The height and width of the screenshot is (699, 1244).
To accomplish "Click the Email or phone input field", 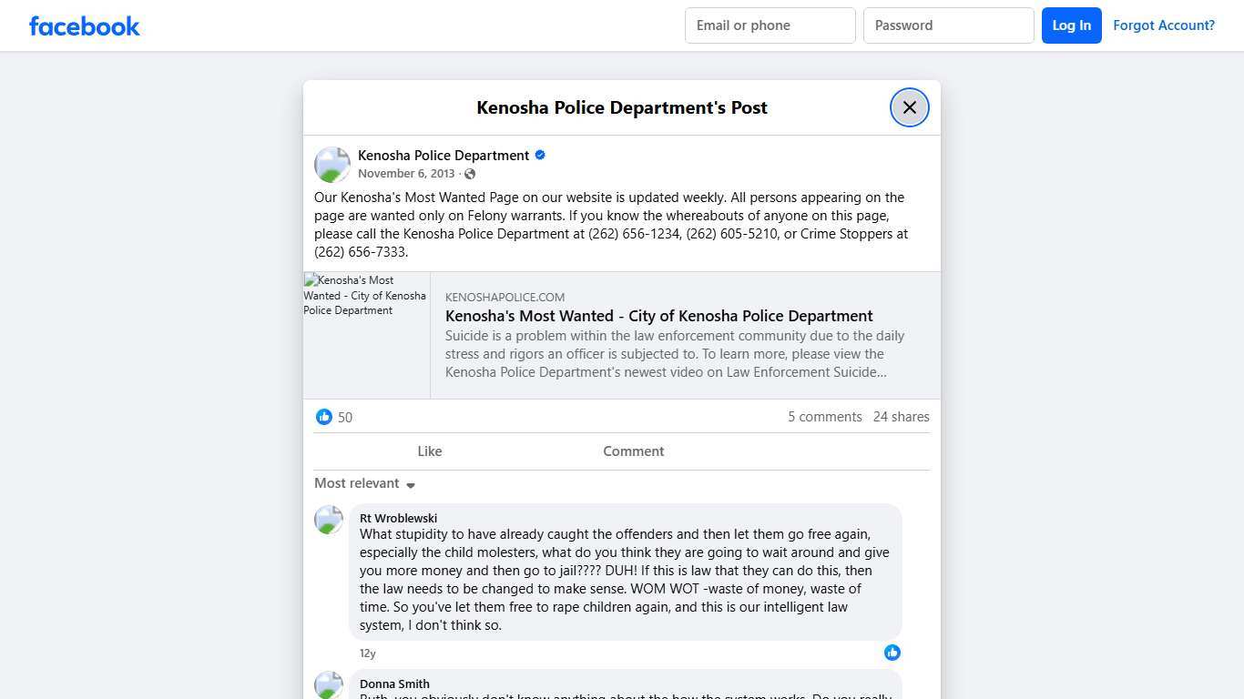I will 770,25.
